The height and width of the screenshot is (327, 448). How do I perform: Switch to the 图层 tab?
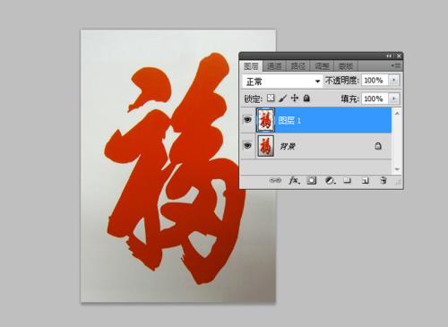click(x=251, y=66)
